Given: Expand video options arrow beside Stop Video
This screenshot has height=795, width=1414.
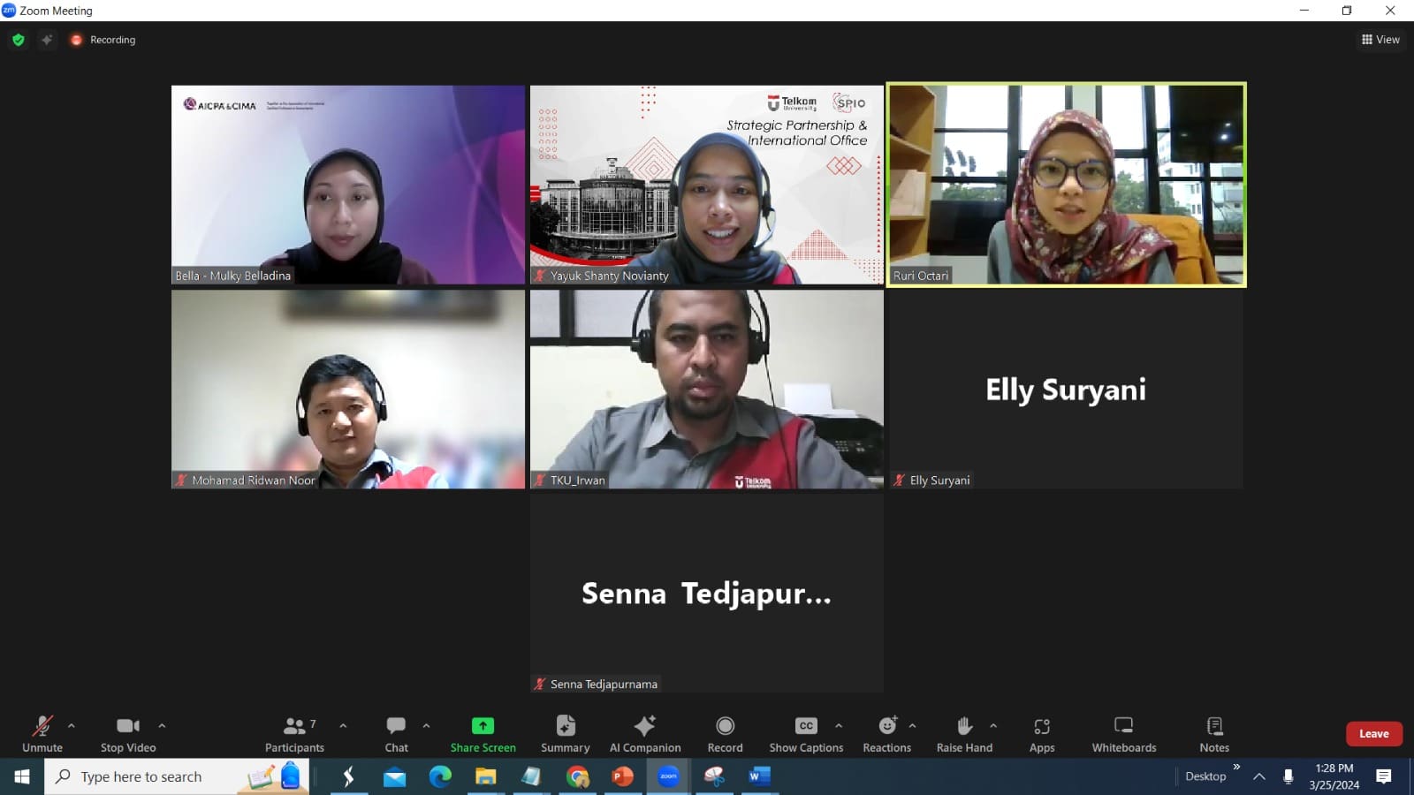Looking at the screenshot, I should 162,726.
